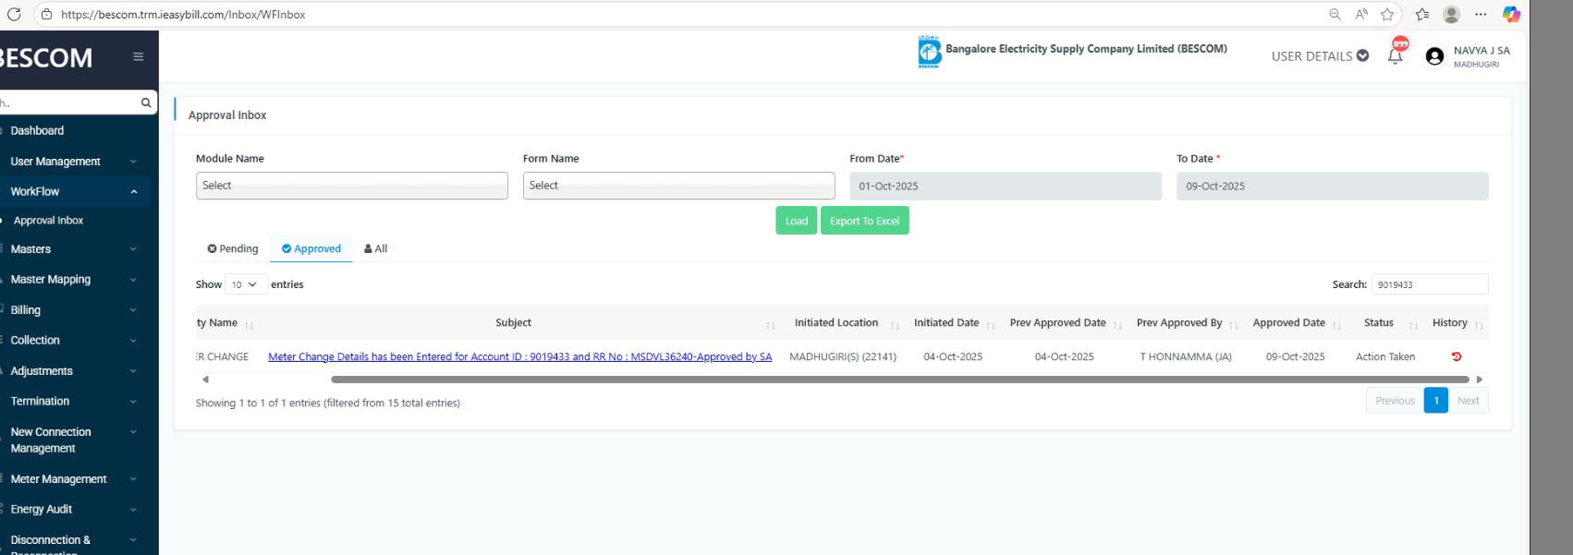The width and height of the screenshot is (1573, 555).
Task: Expand Termination menu
Action: point(74,402)
